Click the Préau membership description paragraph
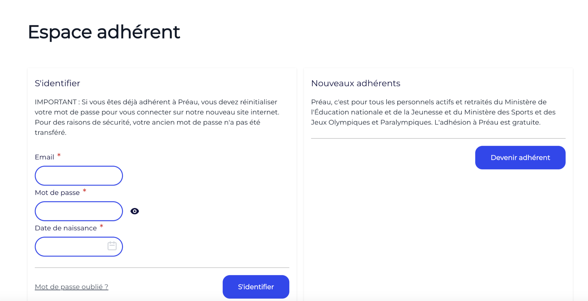Screen dimensions: 588x301 [433, 112]
